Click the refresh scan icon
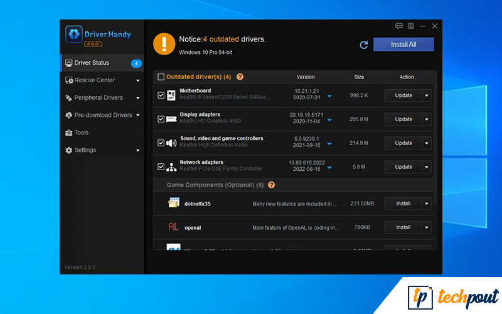This screenshot has width=502, height=314. (x=363, y=45)
